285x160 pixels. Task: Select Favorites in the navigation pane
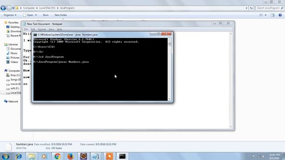12,23
